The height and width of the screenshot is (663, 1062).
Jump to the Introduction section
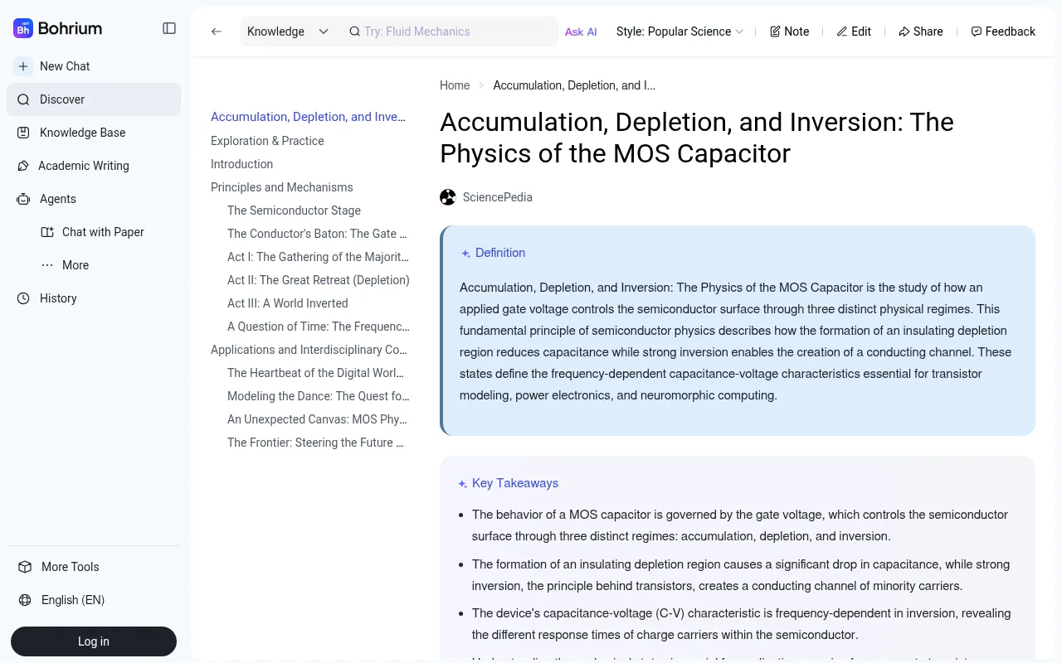pos(241,164)
